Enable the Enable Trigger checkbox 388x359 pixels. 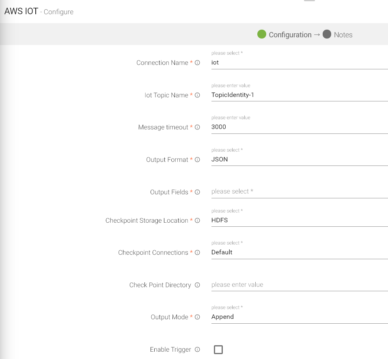[218, 350]
